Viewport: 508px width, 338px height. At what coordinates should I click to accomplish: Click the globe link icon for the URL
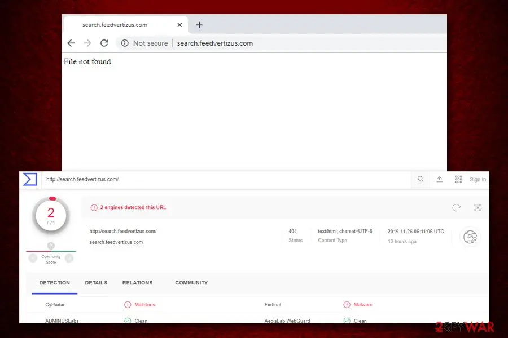[470, 237]
